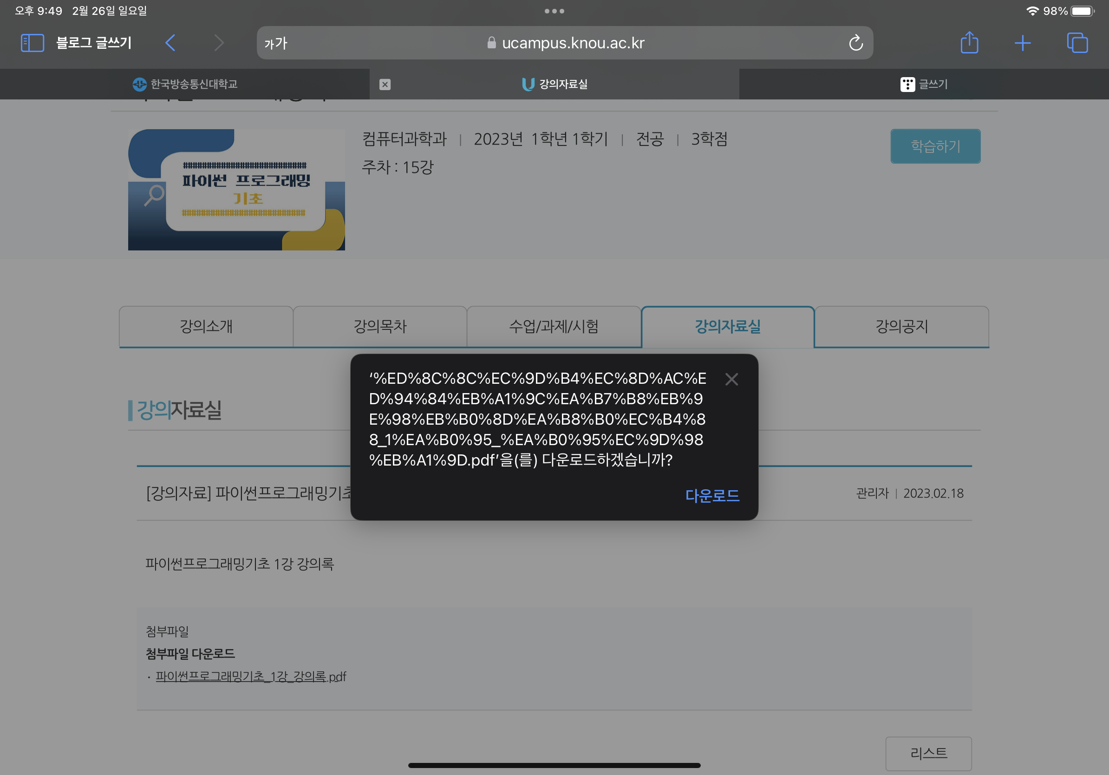This screenshot has width=1109, height=775.
Task: Select the 강의목차 tab
Action: (379, 327)
